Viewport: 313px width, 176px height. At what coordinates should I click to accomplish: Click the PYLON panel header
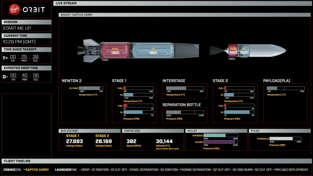(280, 131)
